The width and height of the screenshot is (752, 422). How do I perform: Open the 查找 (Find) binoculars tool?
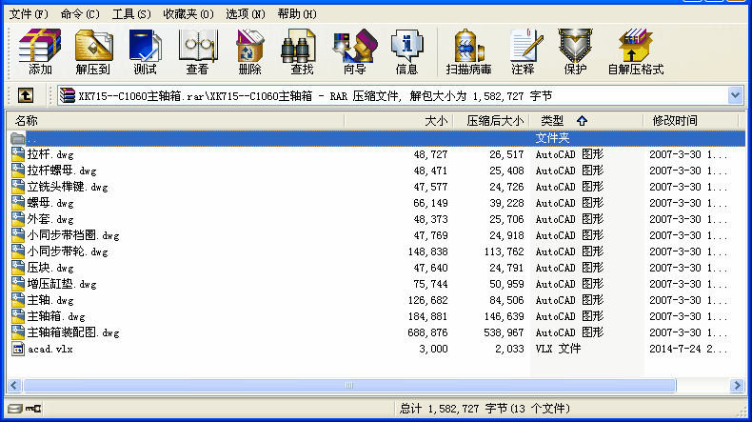(x=302, y=51)
